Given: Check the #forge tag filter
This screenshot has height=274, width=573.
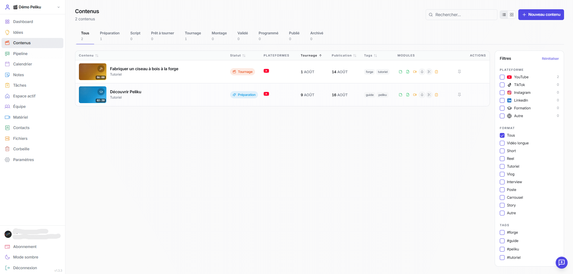Looking at the screenshot, I should click(x=502, y=232).
